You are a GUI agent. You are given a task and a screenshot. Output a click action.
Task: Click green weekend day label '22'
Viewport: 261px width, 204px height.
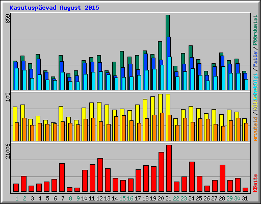176,198
